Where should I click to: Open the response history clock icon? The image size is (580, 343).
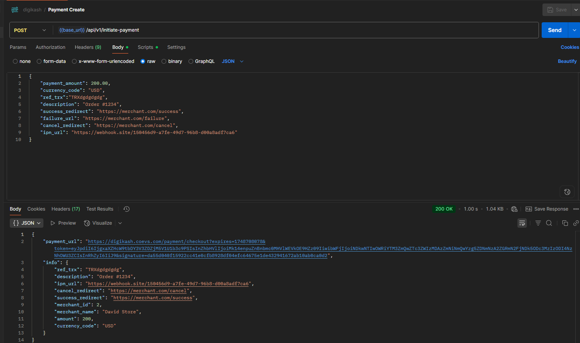tap(126, 209)
